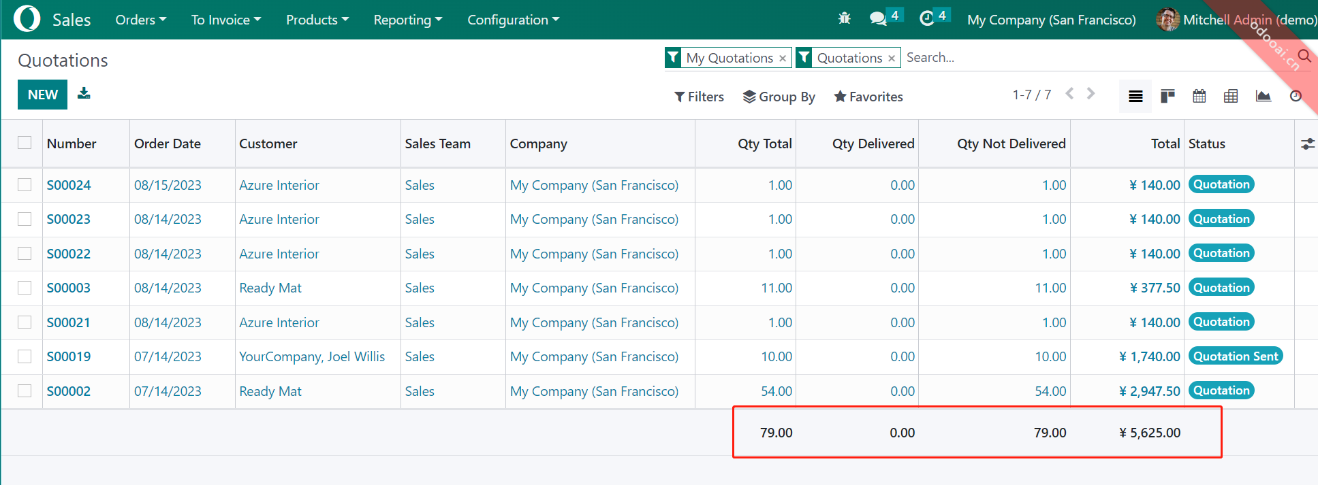Select checkbox for S00022

click(25, 254)
